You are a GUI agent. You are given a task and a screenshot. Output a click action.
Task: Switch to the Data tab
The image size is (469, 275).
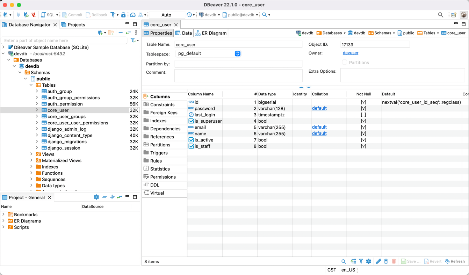tap(184, 33)
